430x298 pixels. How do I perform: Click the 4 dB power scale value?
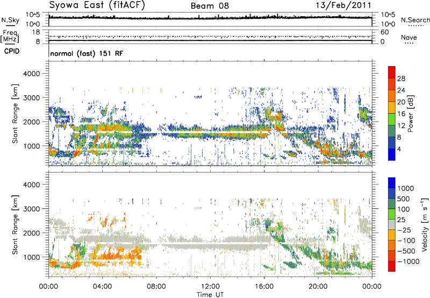point(399,150)
